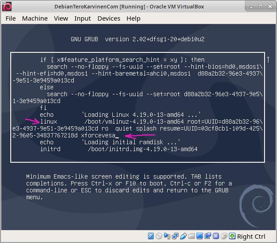Click the CPU virtualization chip icon
This screenshot has width=277, height=243.
pyautogui.click(x=216, y=236)
